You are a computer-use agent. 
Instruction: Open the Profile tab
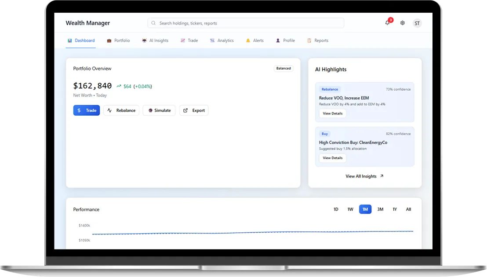point(285,41)
